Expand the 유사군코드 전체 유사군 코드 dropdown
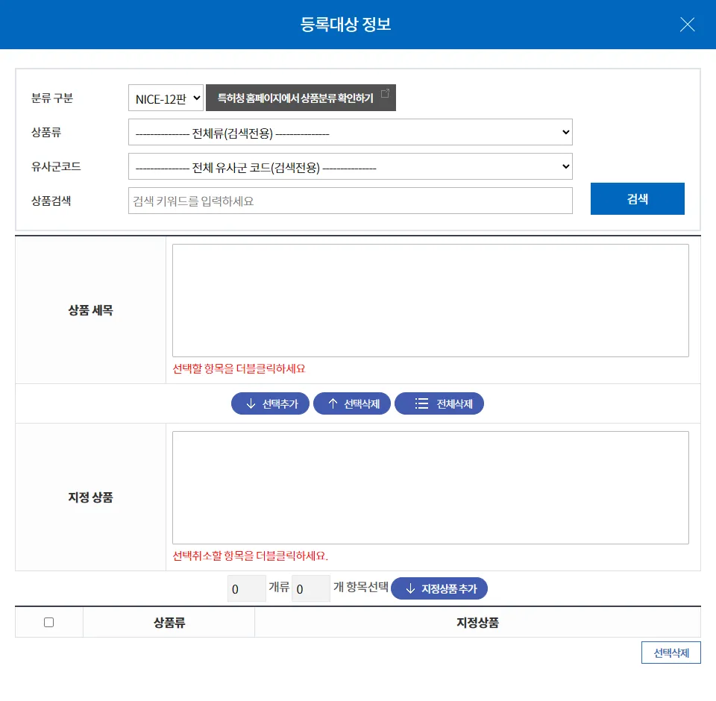This screenshot has width=716, height=701. pos(350,167)
